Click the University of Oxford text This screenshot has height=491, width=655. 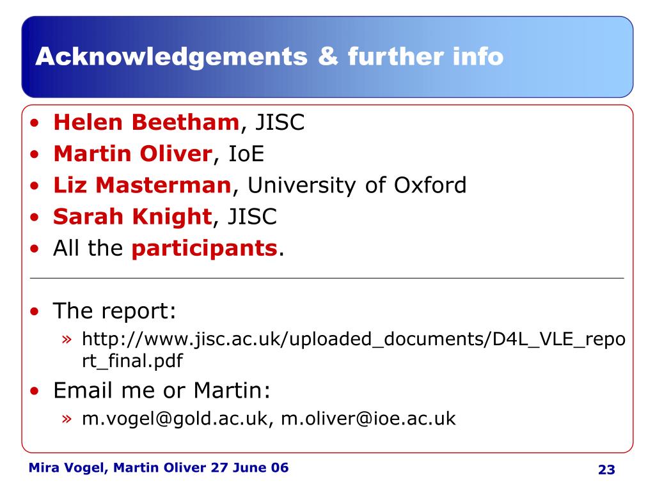coord(357,185)
